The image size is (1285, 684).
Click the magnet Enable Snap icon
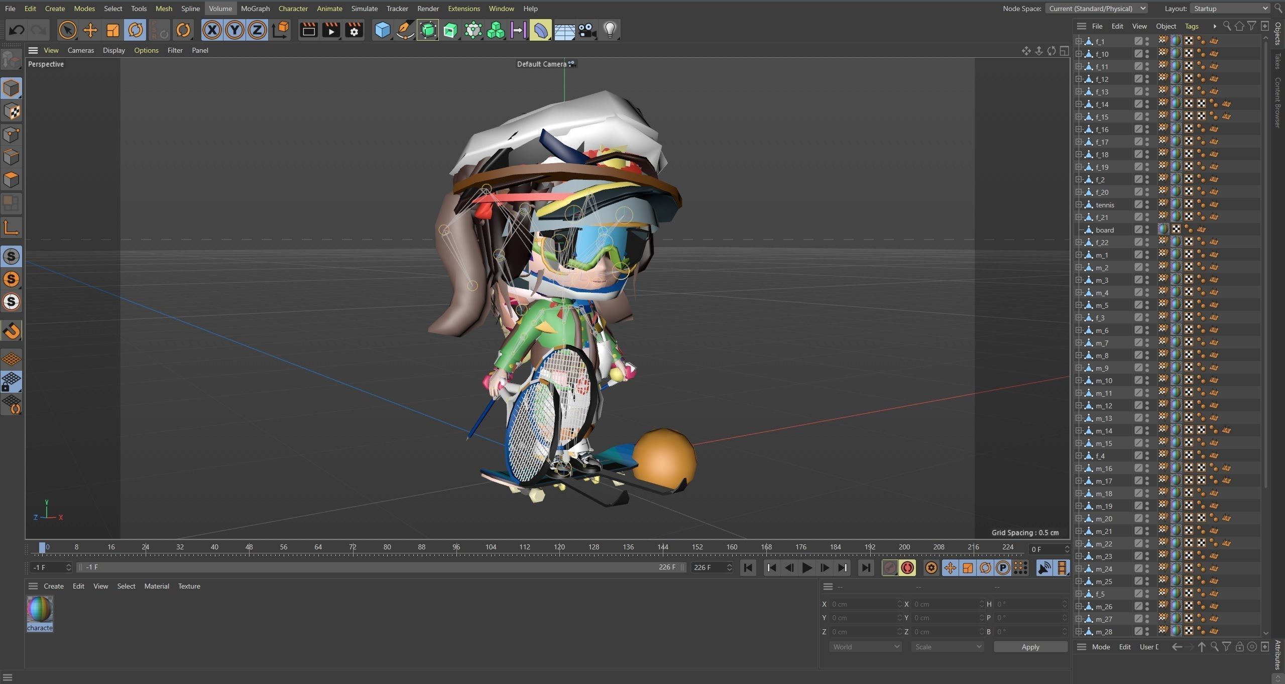pyautogui.click(x=12, y=330)
